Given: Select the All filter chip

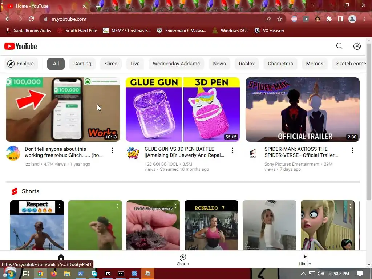Looking at the screenshot, I should (56, 64).
